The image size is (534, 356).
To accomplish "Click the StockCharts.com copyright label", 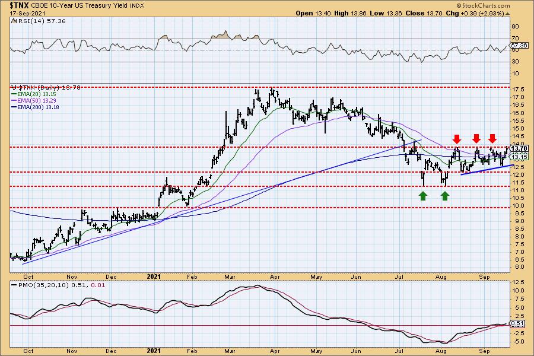I will click(x=483, y=5).
